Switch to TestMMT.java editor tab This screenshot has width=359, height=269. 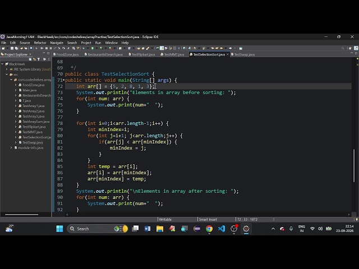point(172,54)
